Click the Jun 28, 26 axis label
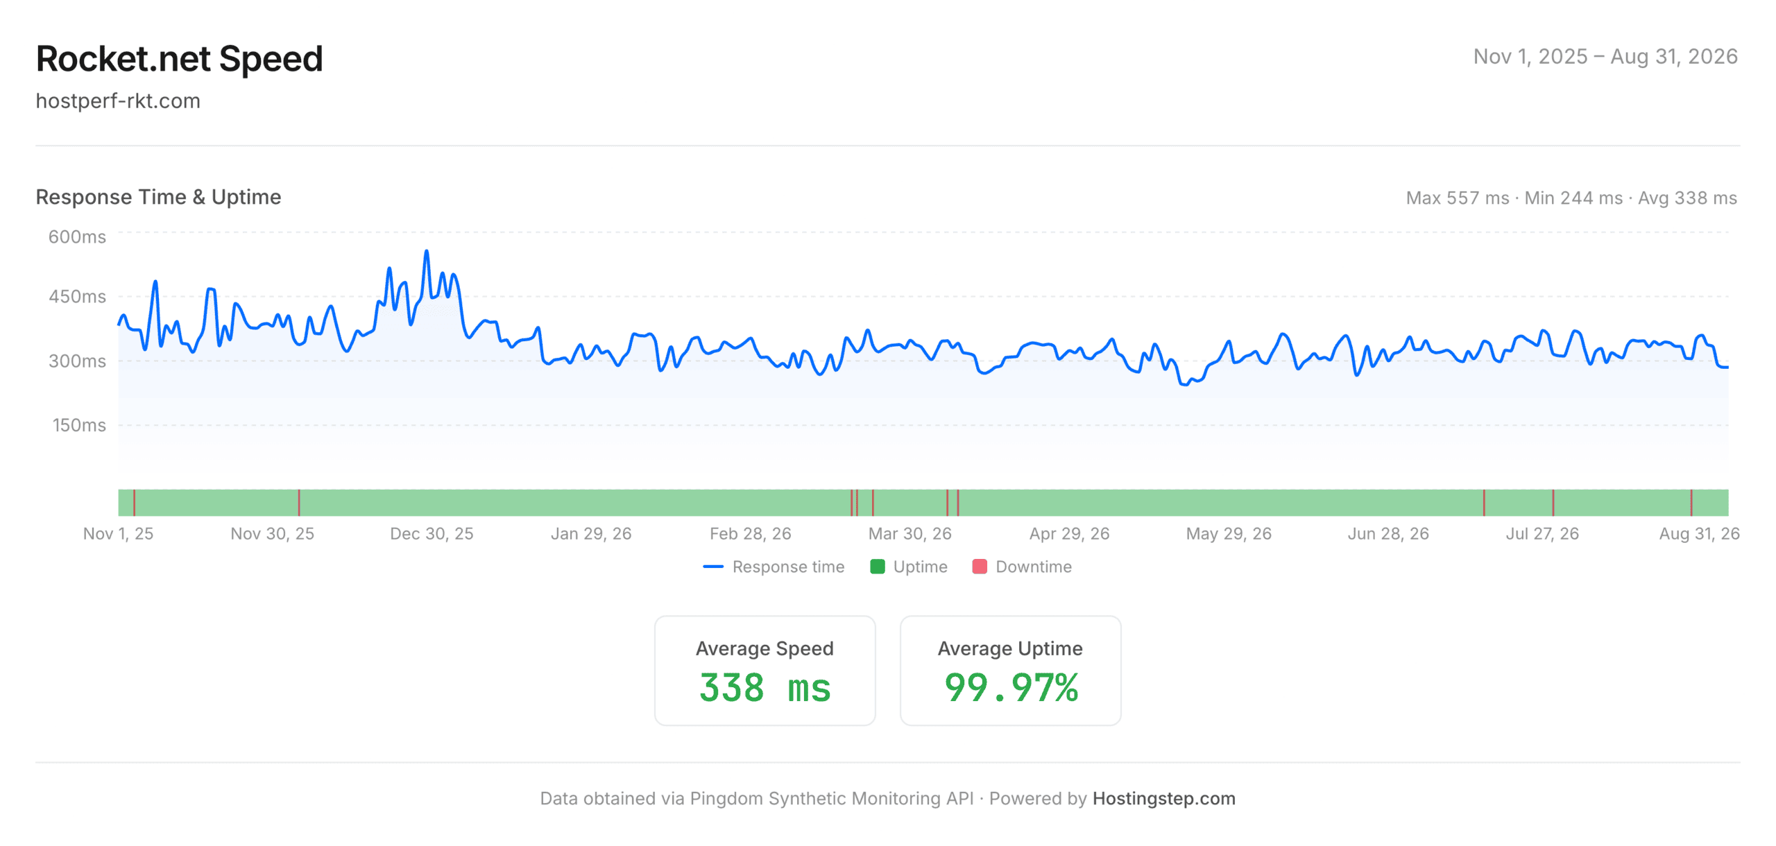The width and height of the screenshot is (1776, 846). (1388, 534)
